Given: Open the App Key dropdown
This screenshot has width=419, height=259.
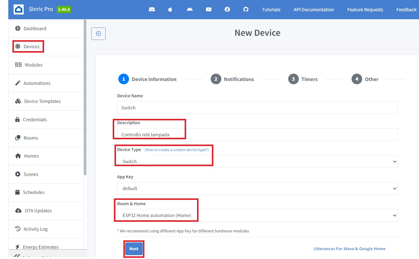Looking at the screenshot, I should (257, 189).
